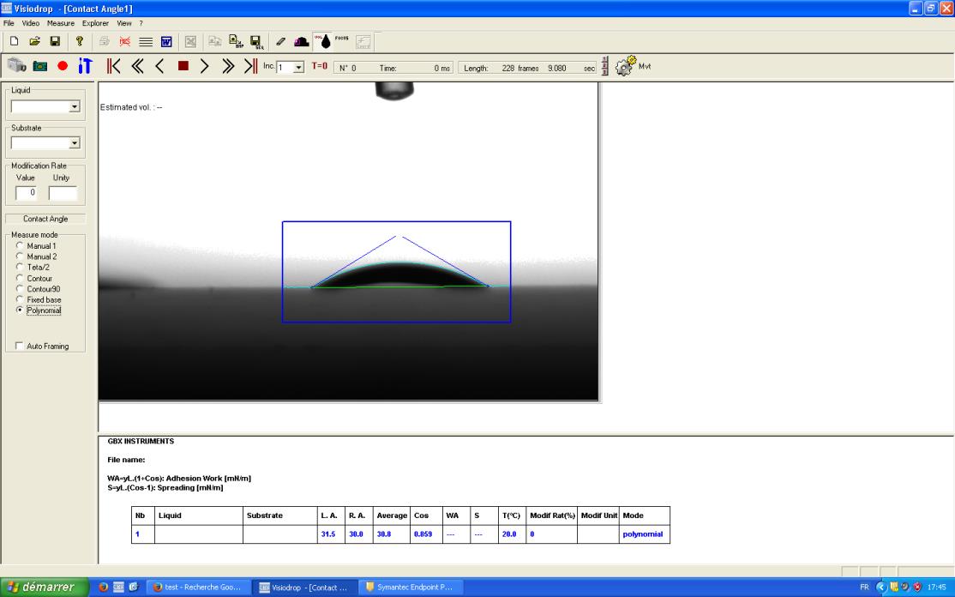Save image as BMP icon
This screenshot has height=597, width=955.
[x=236, y=41]
